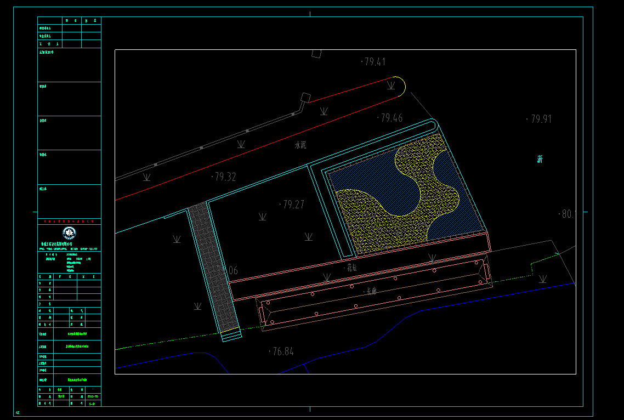Screen dimensions: 624x420
Task: Click the company logo in title block
Action: 69,232
